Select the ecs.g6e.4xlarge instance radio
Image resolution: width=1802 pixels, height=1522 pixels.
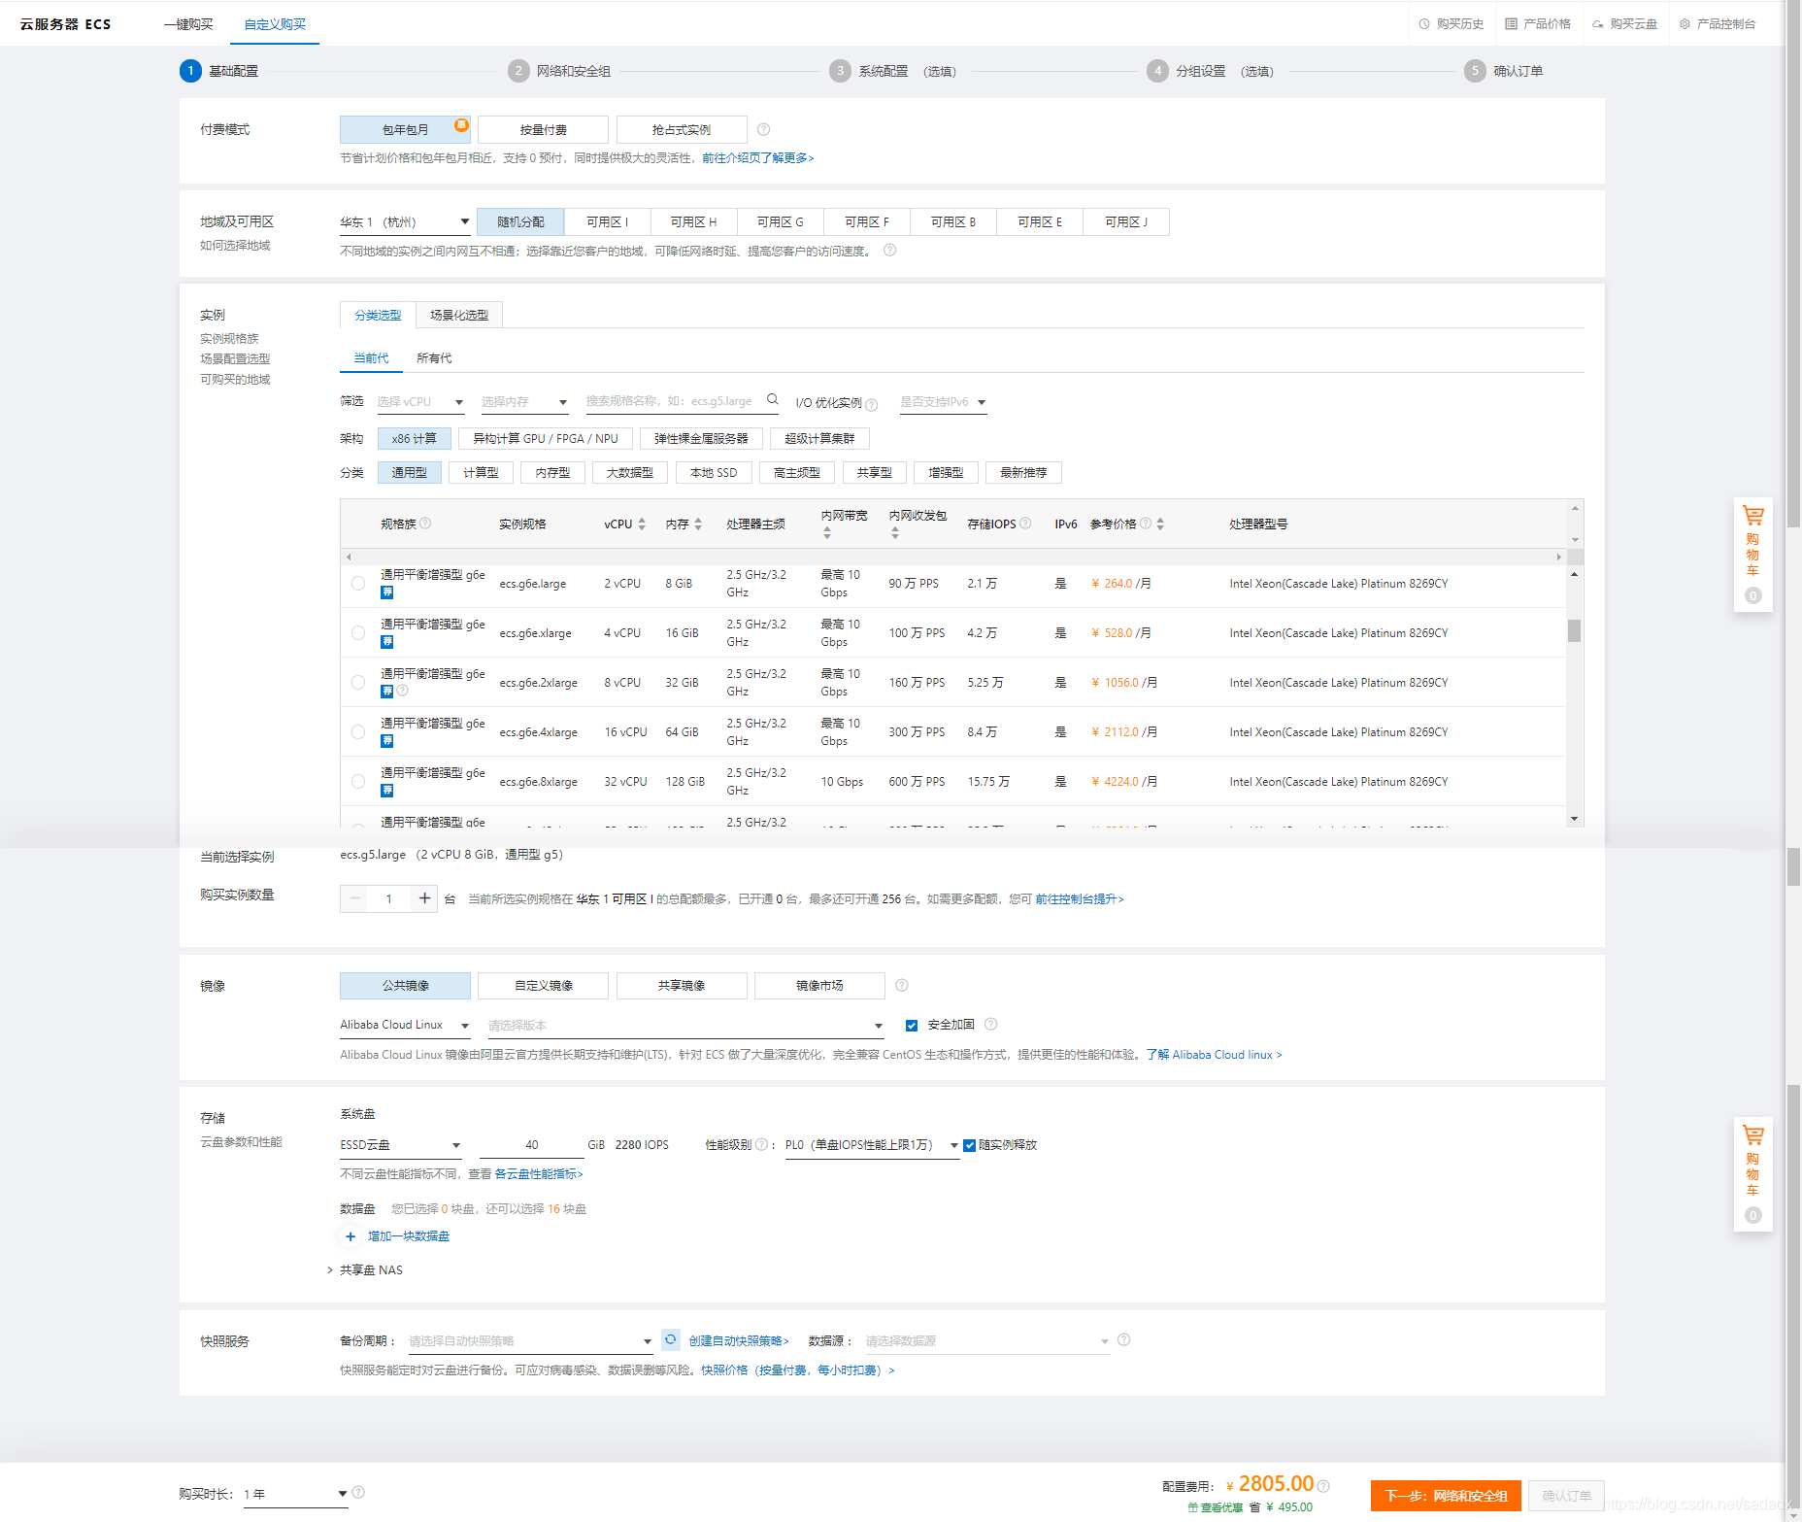[358, 732]
